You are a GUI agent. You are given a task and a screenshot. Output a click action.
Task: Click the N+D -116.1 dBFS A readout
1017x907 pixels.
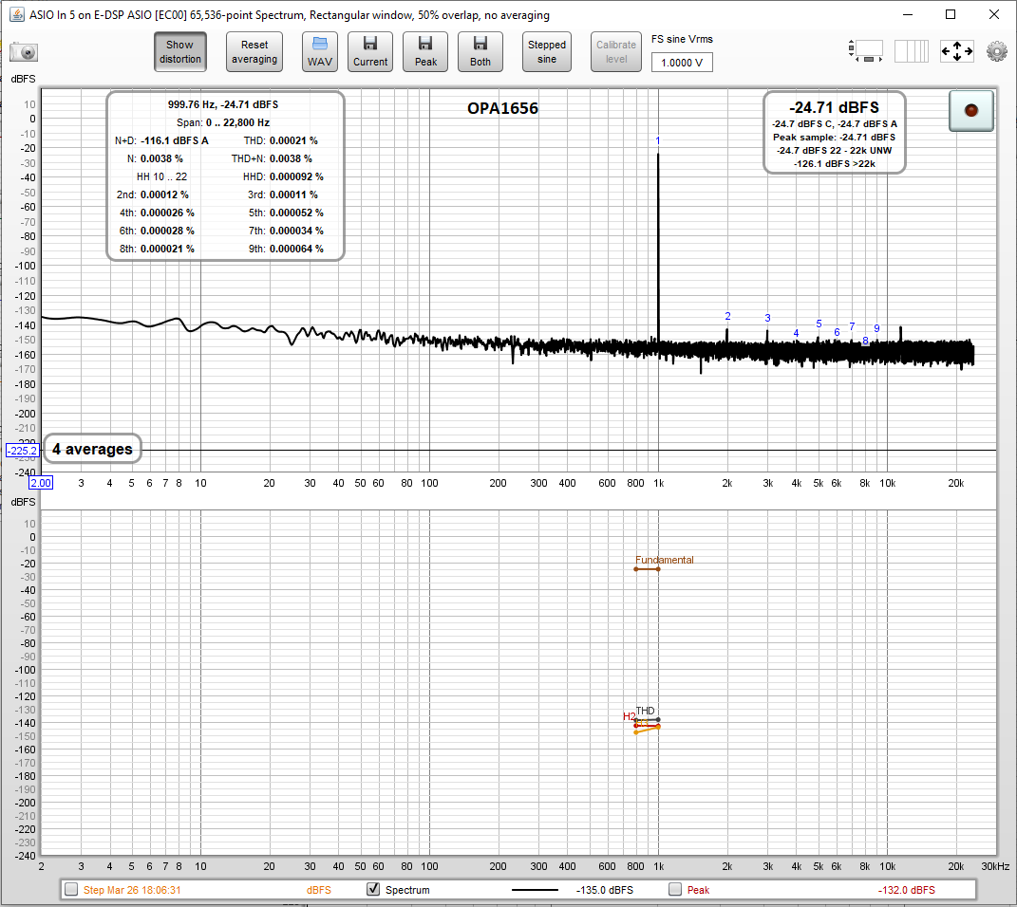pyautogui.click(x=161, y=140)
